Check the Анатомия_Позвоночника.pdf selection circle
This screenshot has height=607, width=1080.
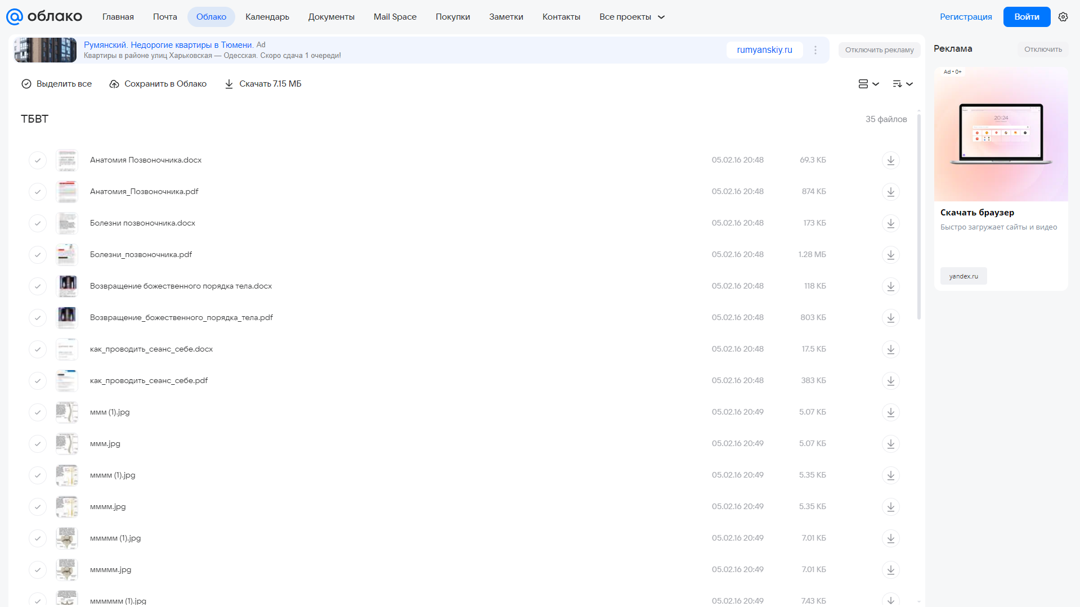click(38, 192)
